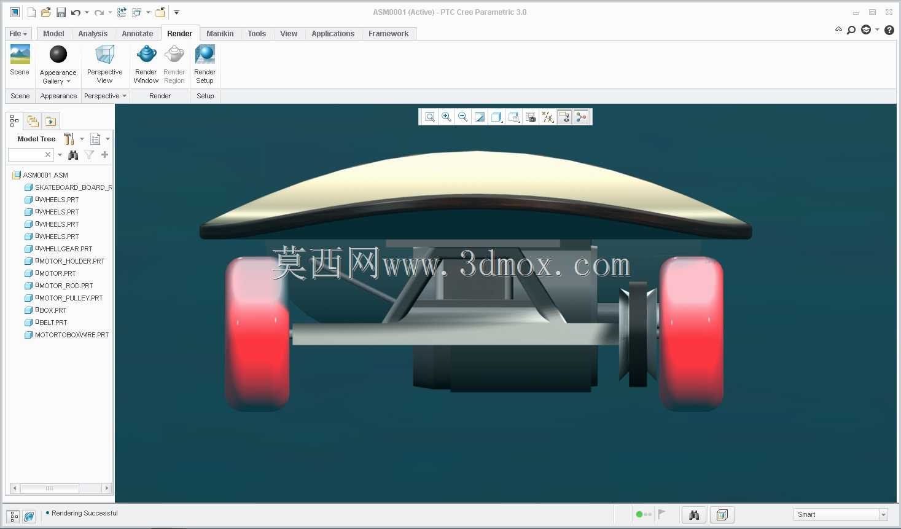Click the Refit zoom icon in graphics toolbar
The image size is (901, 529).
[430, 117]
